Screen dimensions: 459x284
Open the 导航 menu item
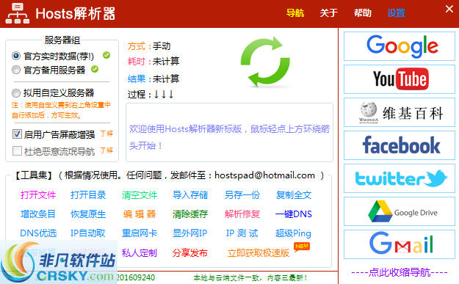coord(295,13)
